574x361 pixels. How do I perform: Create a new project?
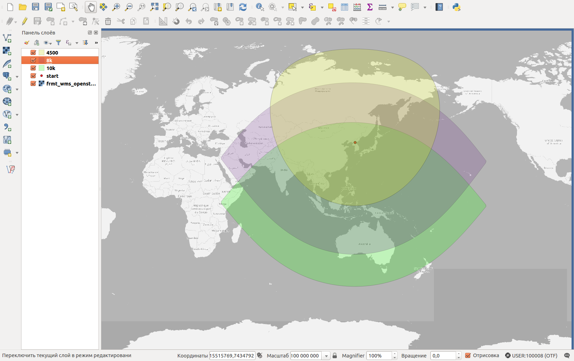click(10, 7)
